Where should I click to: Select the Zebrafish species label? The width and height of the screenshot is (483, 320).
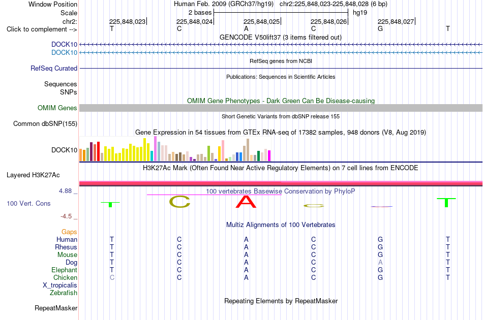tap(64, 293)
